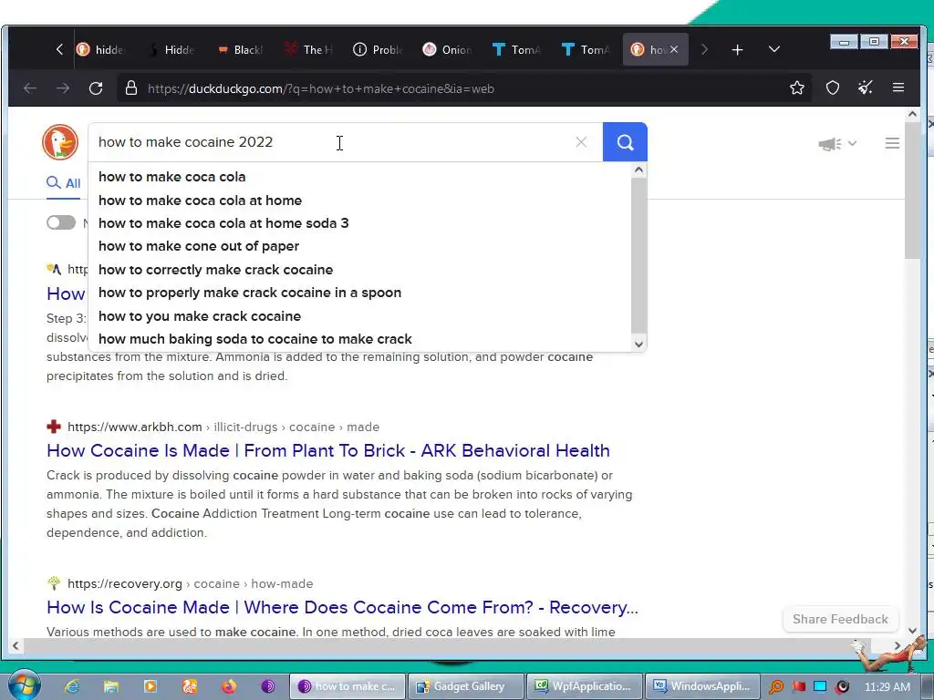Screen dimensions: 934x700
Task: Bookmark this page with the star icon
Action: [797, 88]
